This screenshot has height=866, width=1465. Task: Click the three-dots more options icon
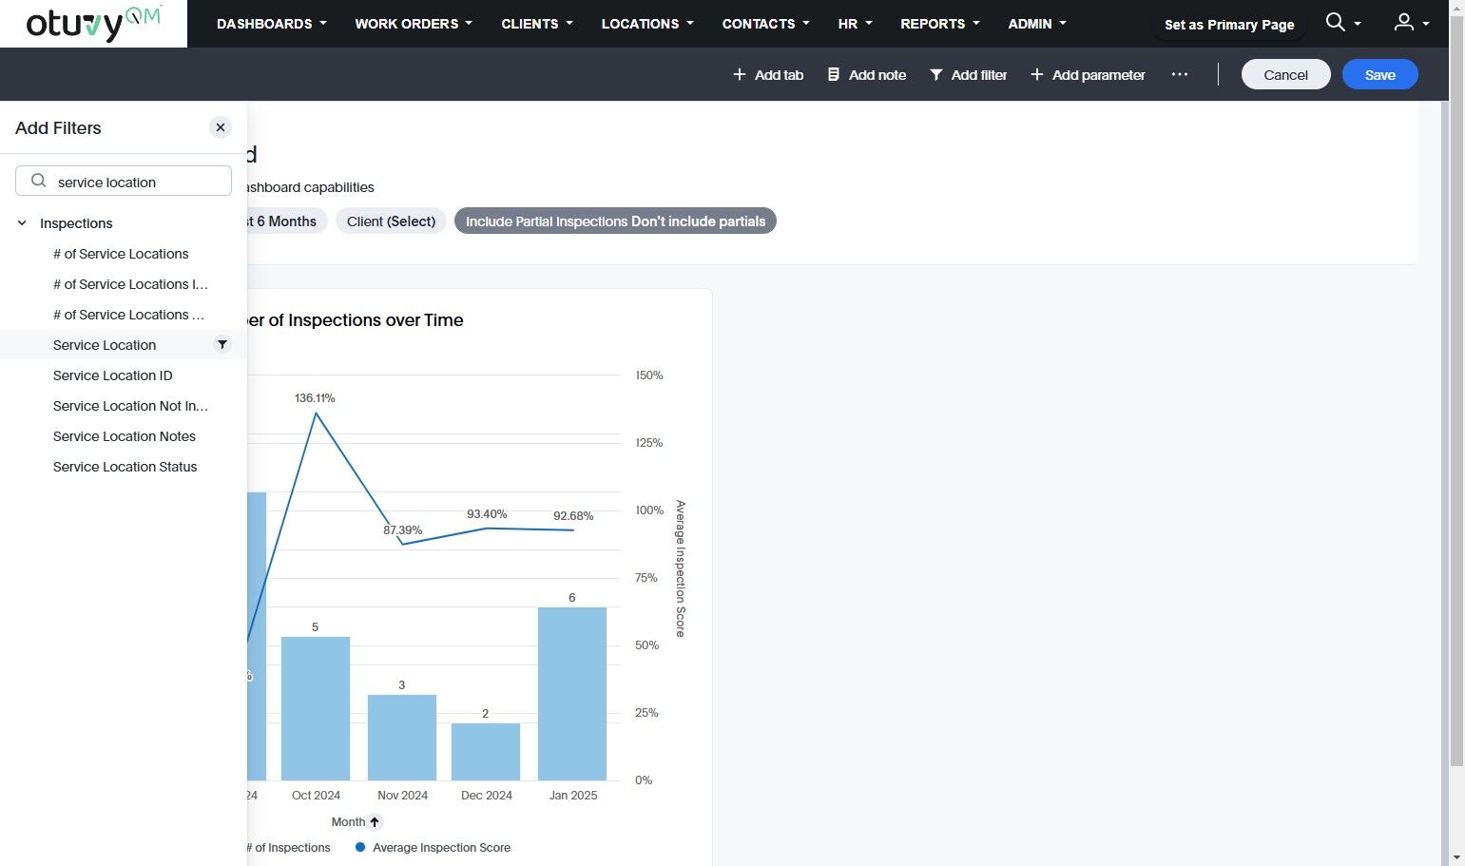pyautogui.click(x=1180, y=74)
